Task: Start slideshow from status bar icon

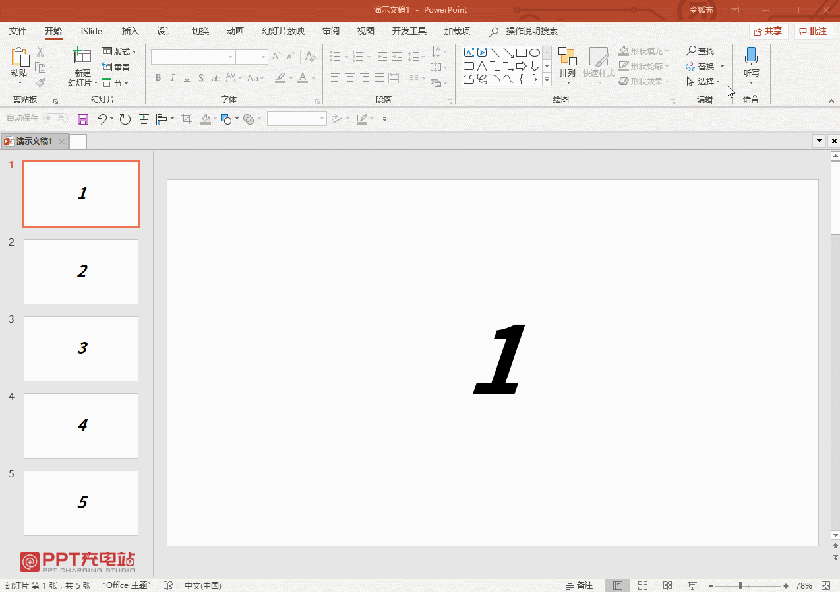Action: [693, 585]
